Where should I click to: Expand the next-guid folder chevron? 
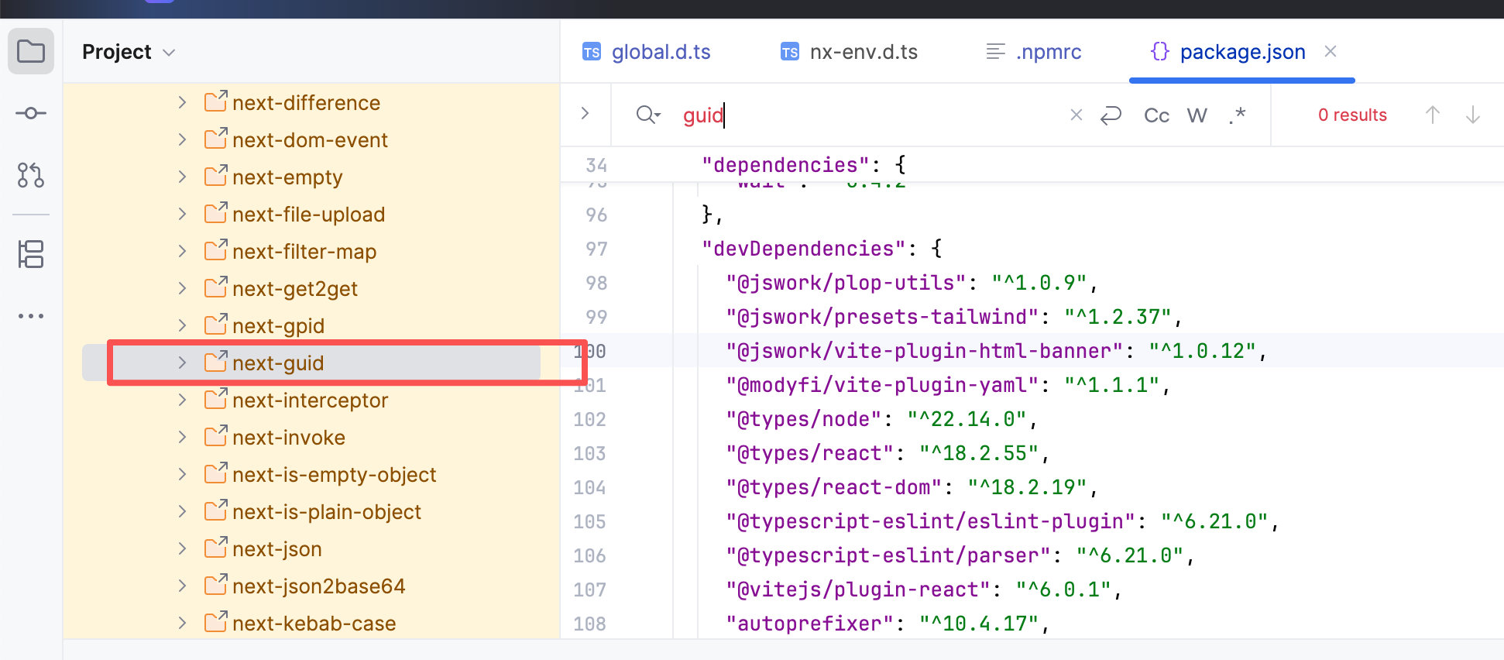click(x=182, y=363)
